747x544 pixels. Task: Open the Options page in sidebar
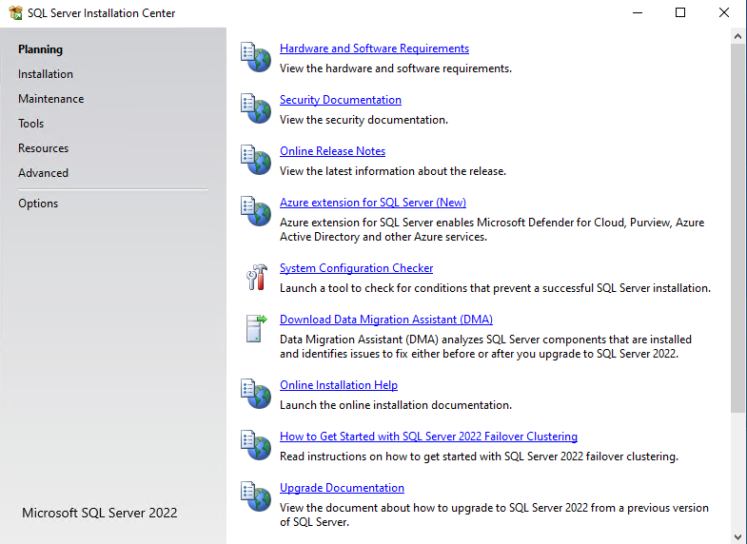[x=38, y=204]
